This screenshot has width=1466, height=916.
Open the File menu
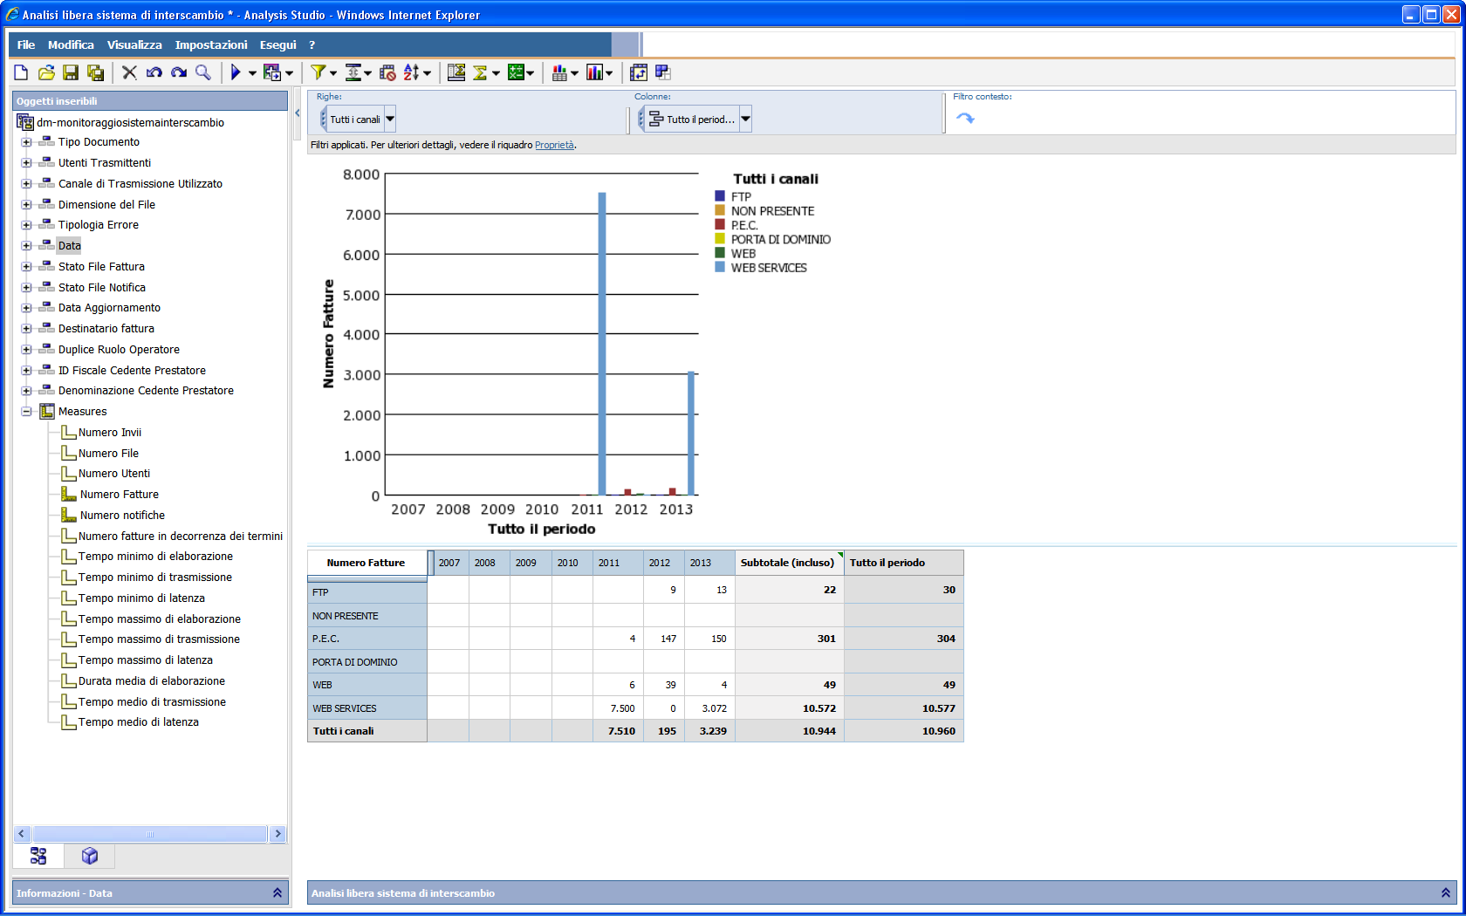26,44
